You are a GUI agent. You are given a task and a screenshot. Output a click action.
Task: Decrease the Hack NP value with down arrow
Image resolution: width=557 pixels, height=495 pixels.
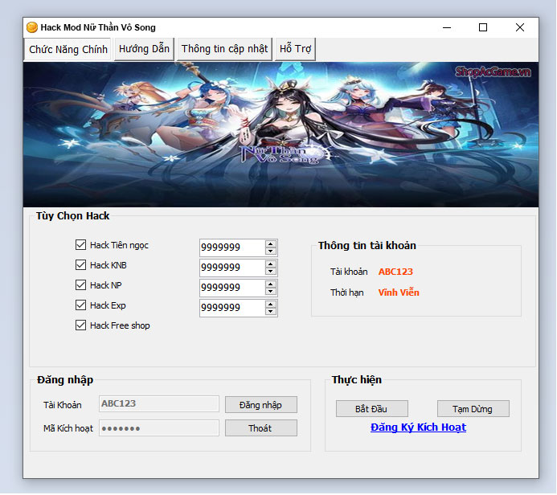[271, 292]
